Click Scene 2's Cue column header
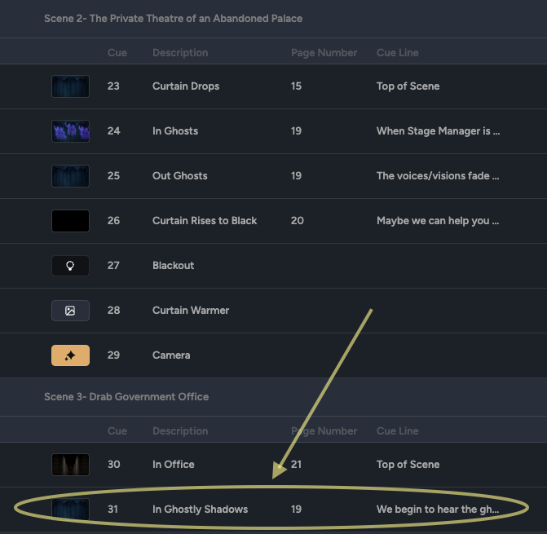This screenshot has width=547, height=534. tap(117, 53)
